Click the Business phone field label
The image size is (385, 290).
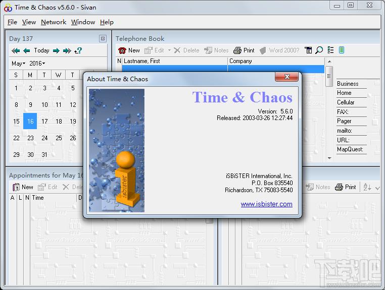(x=348, y=84)
